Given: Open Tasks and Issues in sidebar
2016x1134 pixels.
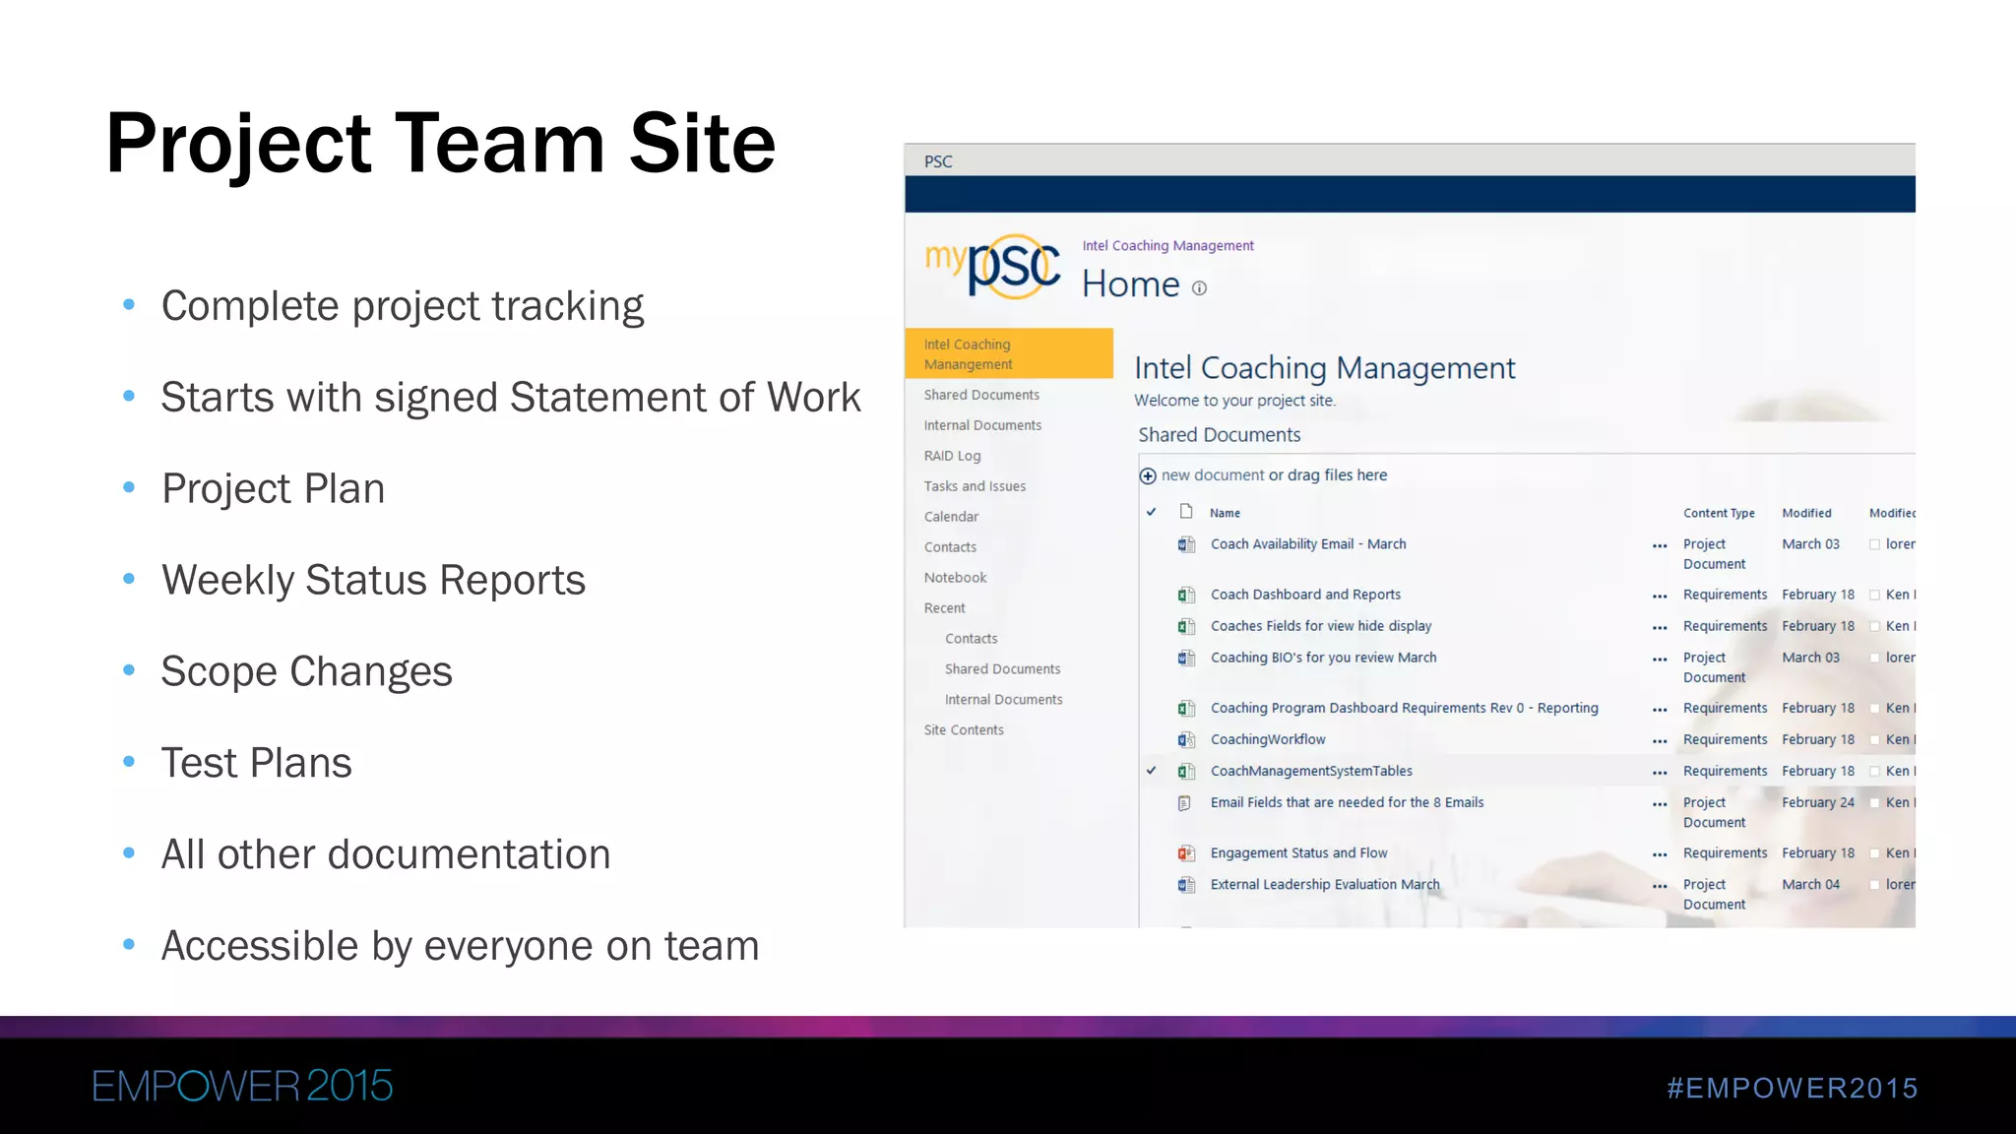Looking at the screenshot, I should (x=975, y=486).
